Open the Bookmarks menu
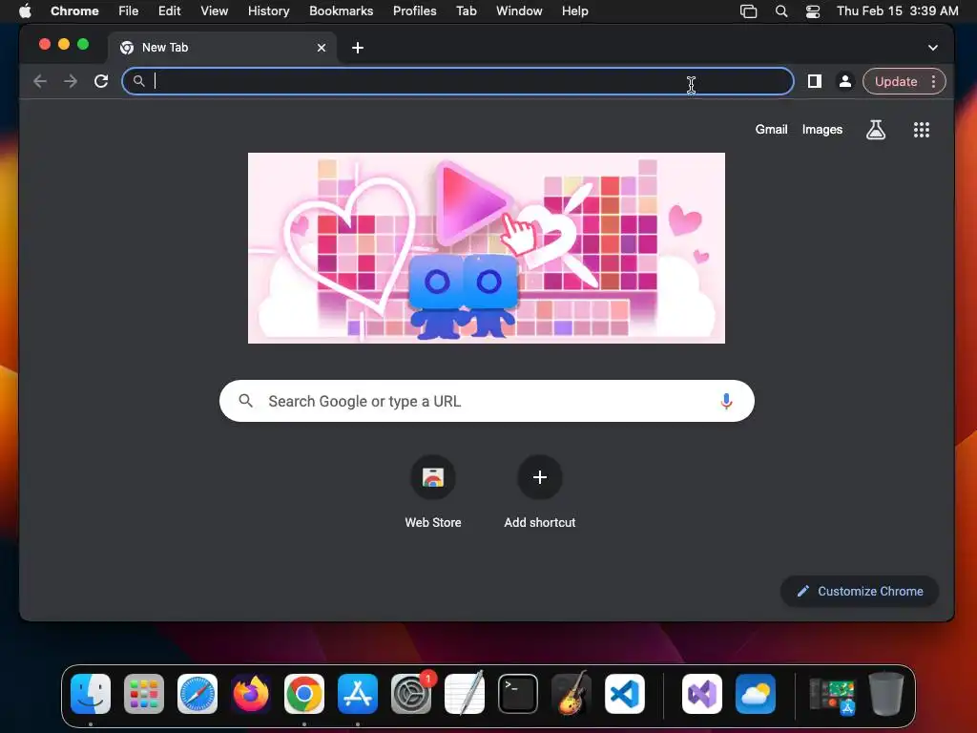Image resolution: width=977 pixels, height=733 pixels. 341,11
